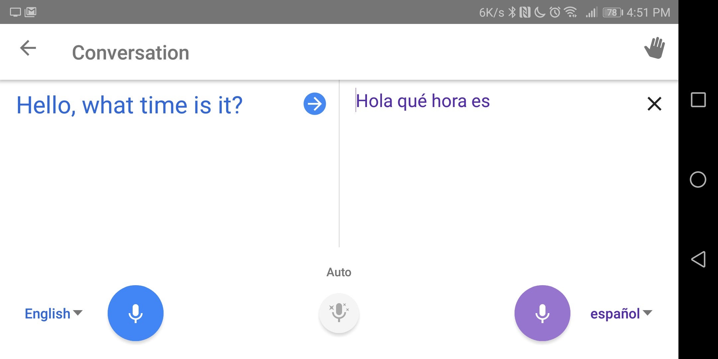Click the Auto conversation microphone icon
Screen dimensions: 718x359
338,313
